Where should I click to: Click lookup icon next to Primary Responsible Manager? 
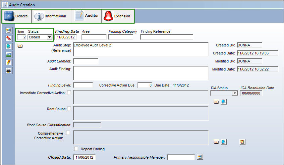[200, 157]
